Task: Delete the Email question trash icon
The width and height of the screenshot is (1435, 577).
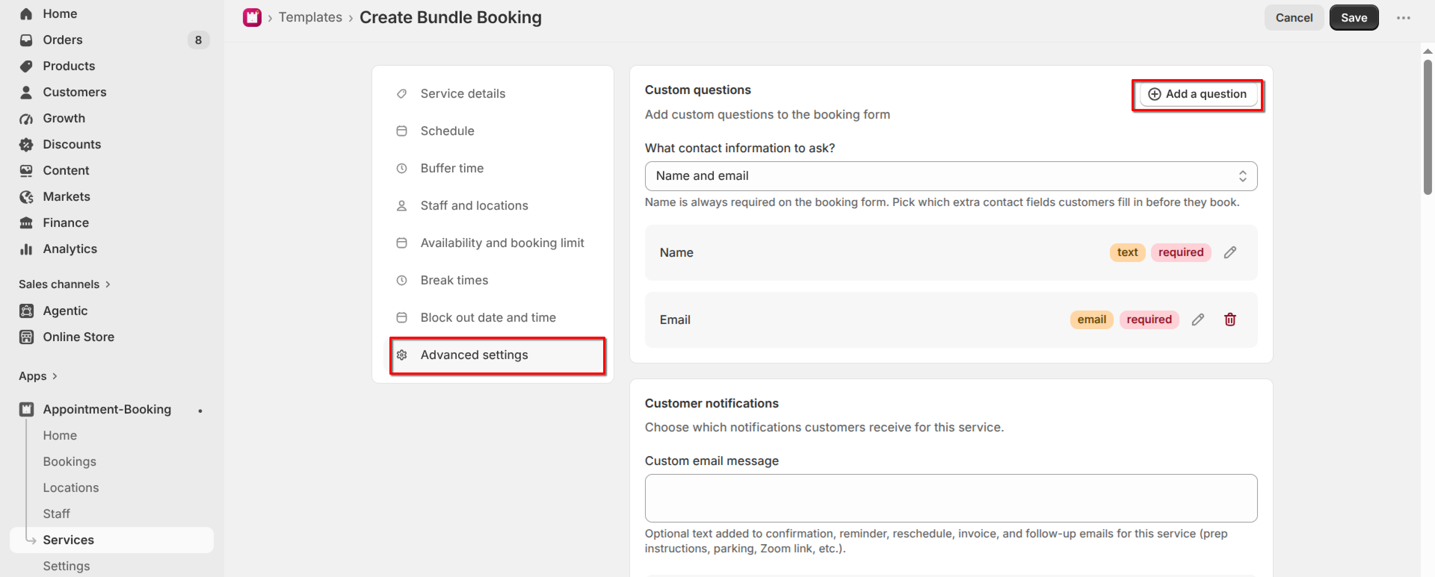Action: point(1230,319)
